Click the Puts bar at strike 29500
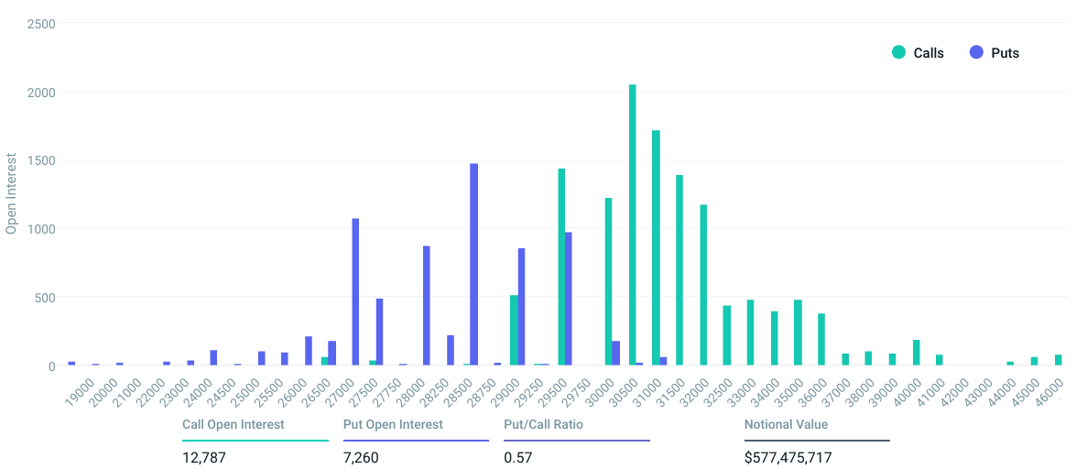 click(569, 299)
